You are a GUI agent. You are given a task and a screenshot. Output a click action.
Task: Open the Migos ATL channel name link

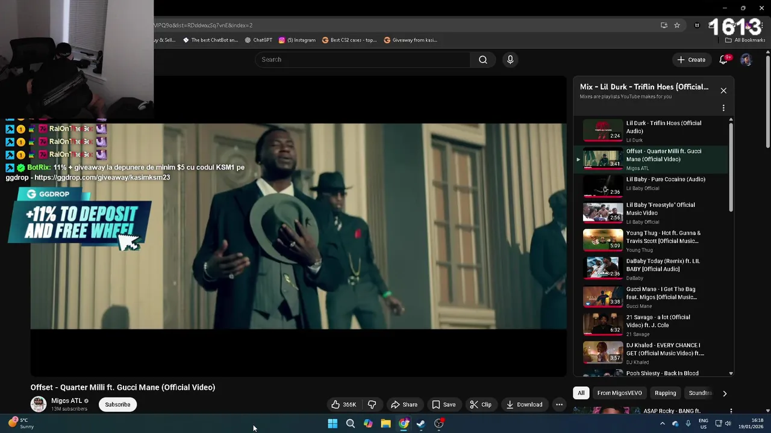point(66,401)
